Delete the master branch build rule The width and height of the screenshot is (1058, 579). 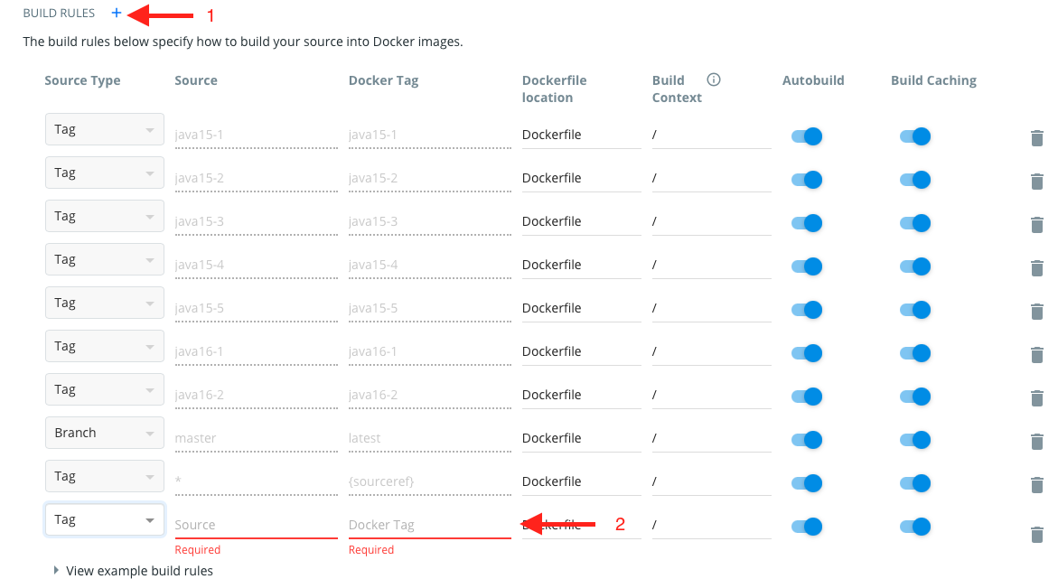coord(1036,442)
